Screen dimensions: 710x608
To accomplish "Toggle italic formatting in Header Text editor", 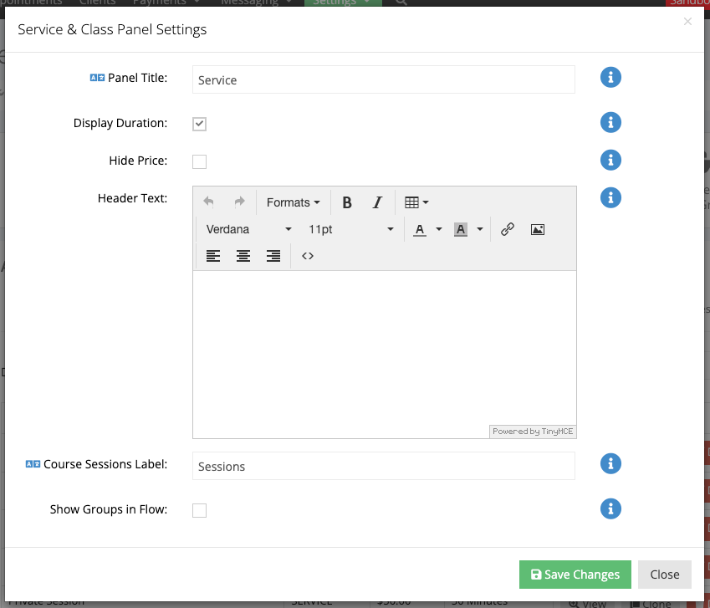I will pyautogui.click(x=377, y=202).
